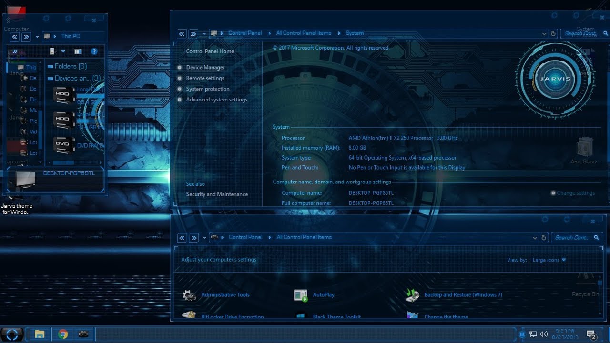Select the Music folder in the navigation tree
This screenshot has width=610, height=343.
30,110
